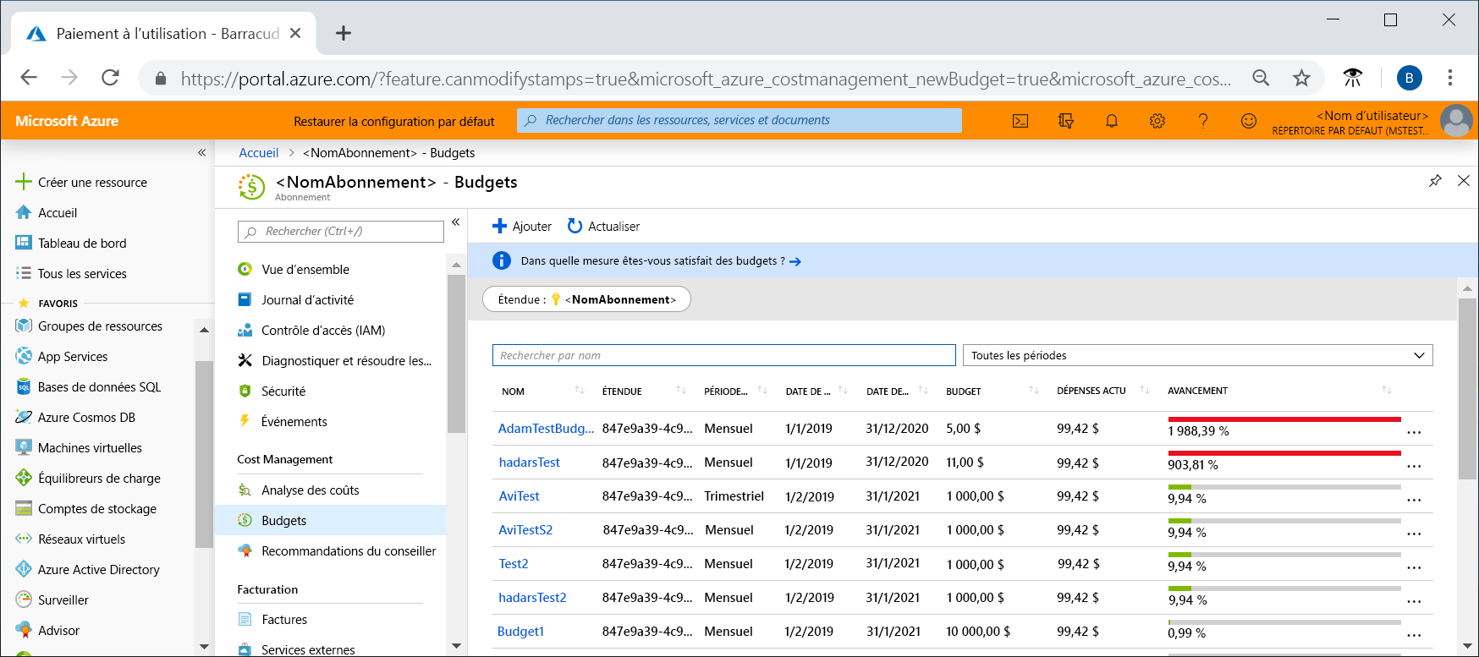Viewport: 1479px width, 657px height.
Task: Reload the page in browser
Action: pos(110,78)
